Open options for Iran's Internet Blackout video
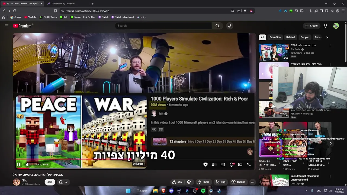The width and height of the screenshot is (347, 195). tap(330, 176)
